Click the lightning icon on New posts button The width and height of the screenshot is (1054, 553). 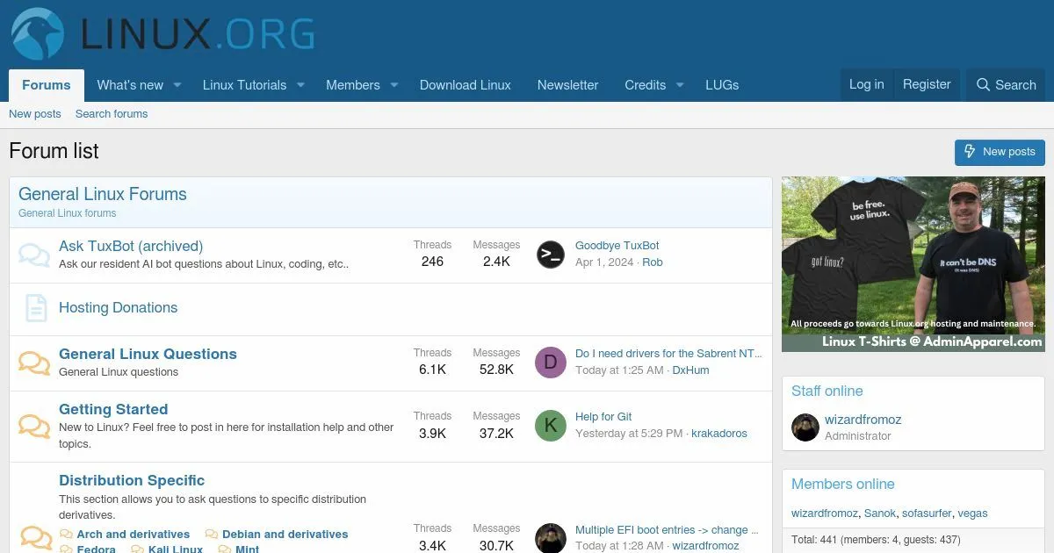click(x=970, y=152)
